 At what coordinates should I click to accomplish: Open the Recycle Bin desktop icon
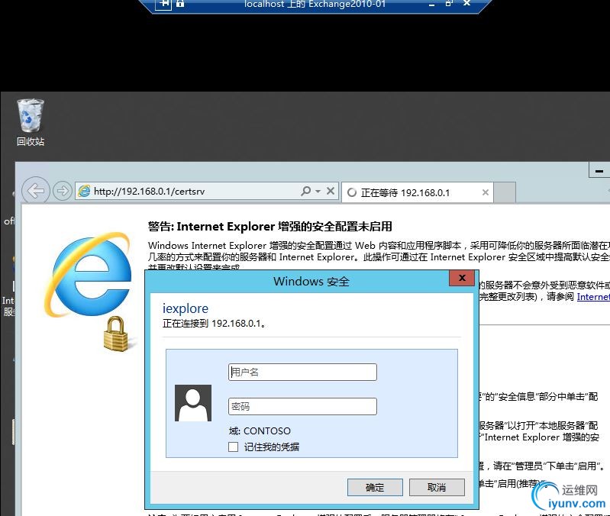coord(31,122)
